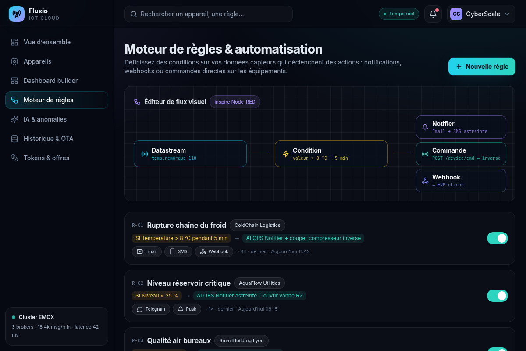526x351 pixels.
Task: Click the Historique & OTA database icon
Action: coord(14,139)
